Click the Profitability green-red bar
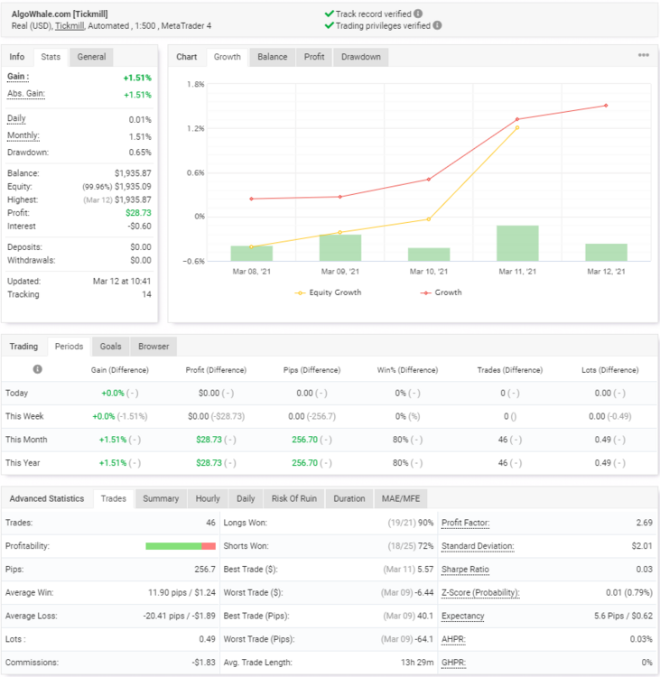 181,546
